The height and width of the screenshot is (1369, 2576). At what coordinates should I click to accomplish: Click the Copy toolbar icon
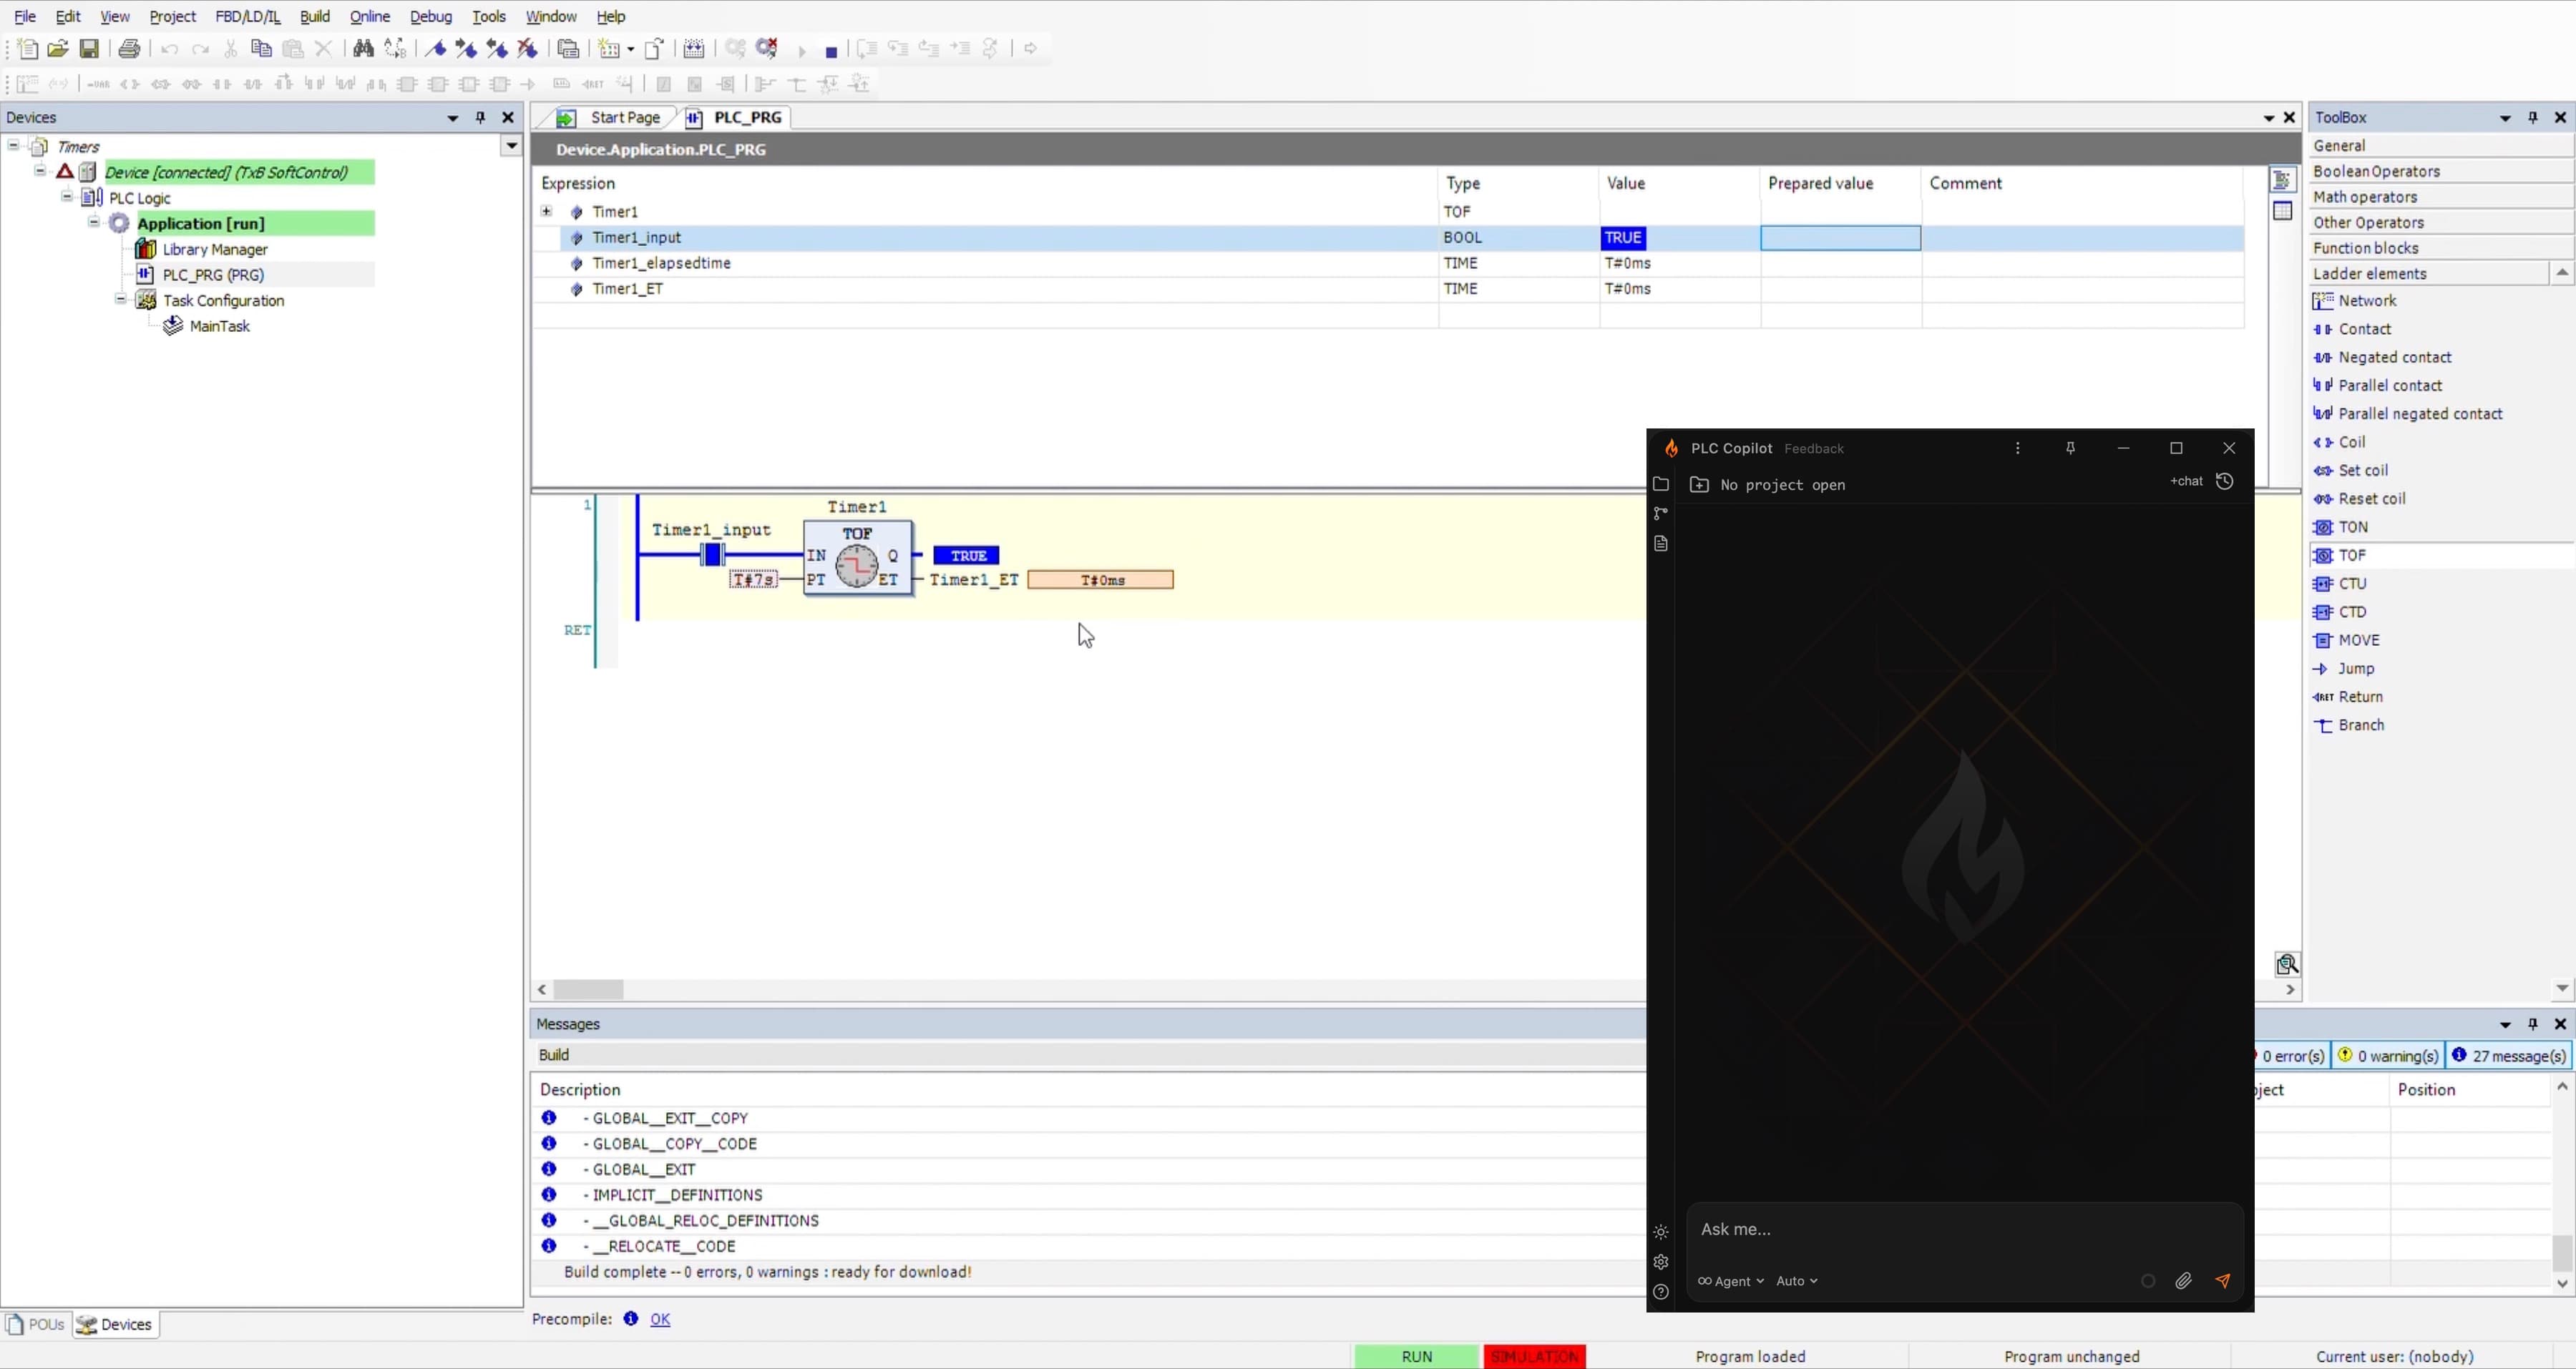pos(261,49)
